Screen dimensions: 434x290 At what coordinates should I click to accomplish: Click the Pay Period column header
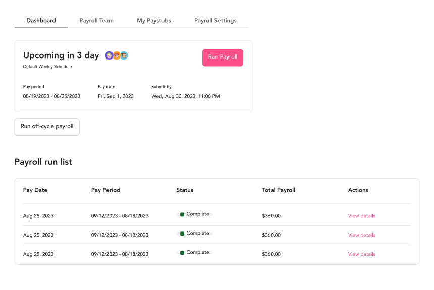[x=105, y=190]
